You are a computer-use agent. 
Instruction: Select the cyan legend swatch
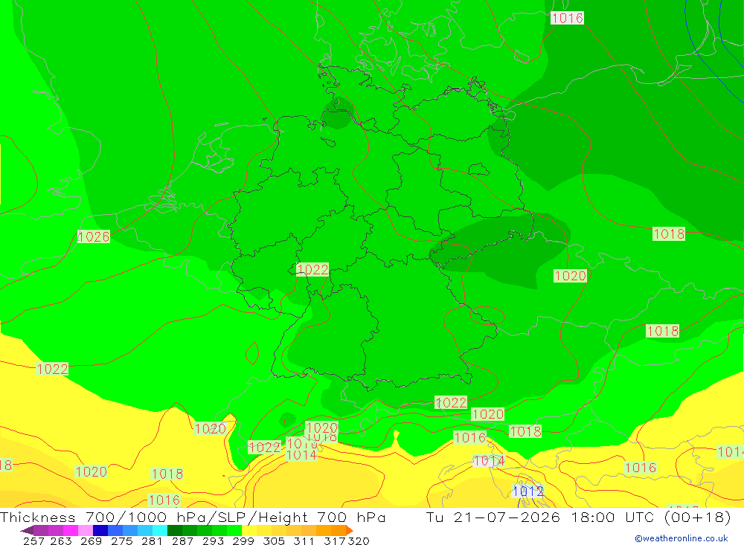tap(160, 530)
